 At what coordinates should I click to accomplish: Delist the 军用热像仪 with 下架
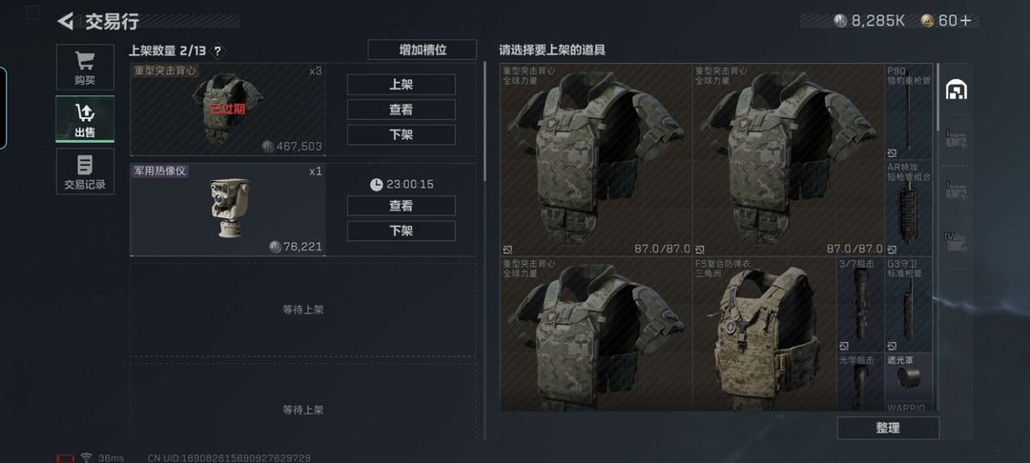pos(401,231)
